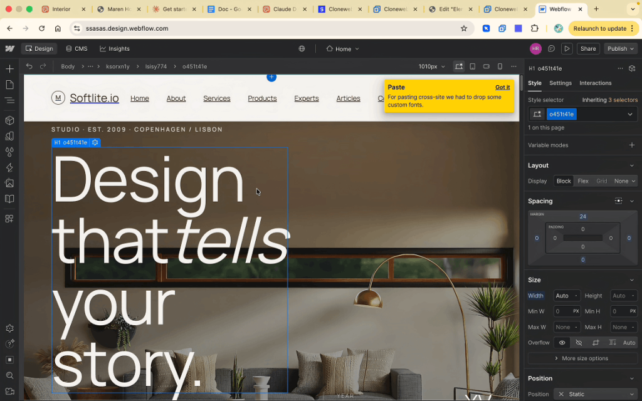
Task: Open the Settings tab in right panel
Action: [x=560, y=83]
